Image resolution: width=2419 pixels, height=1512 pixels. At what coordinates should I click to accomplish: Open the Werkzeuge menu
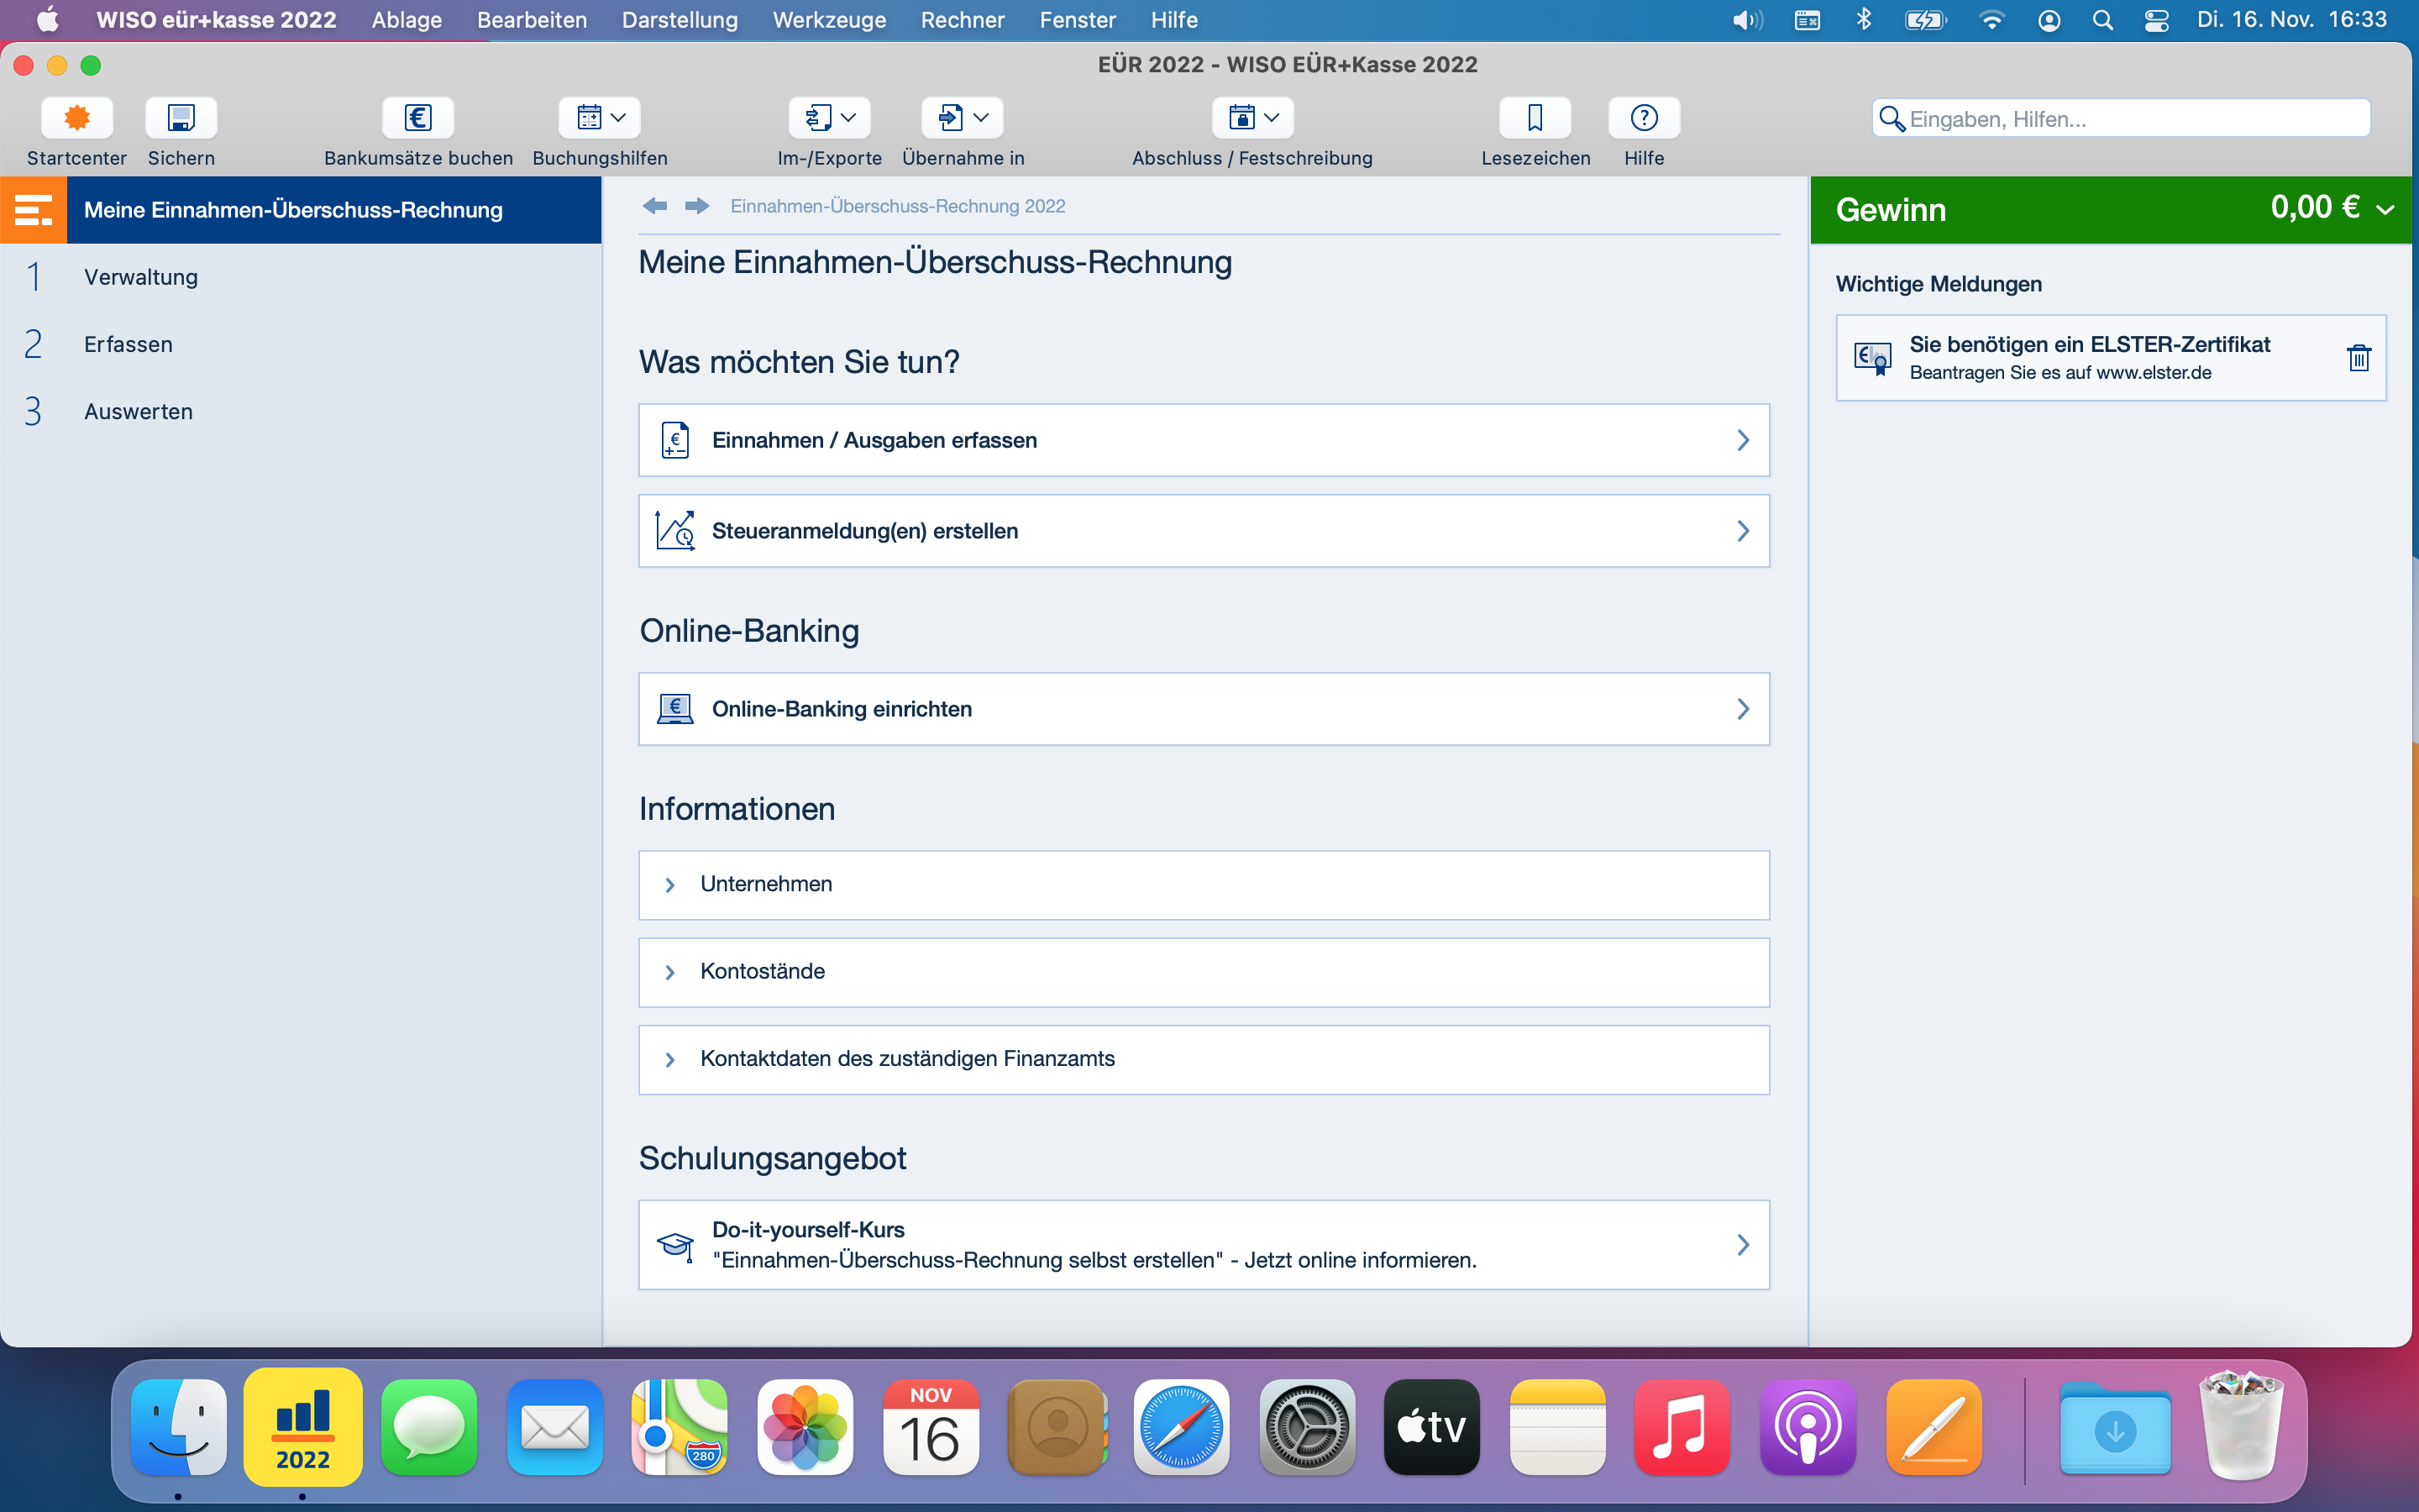[x=829, y=20]
